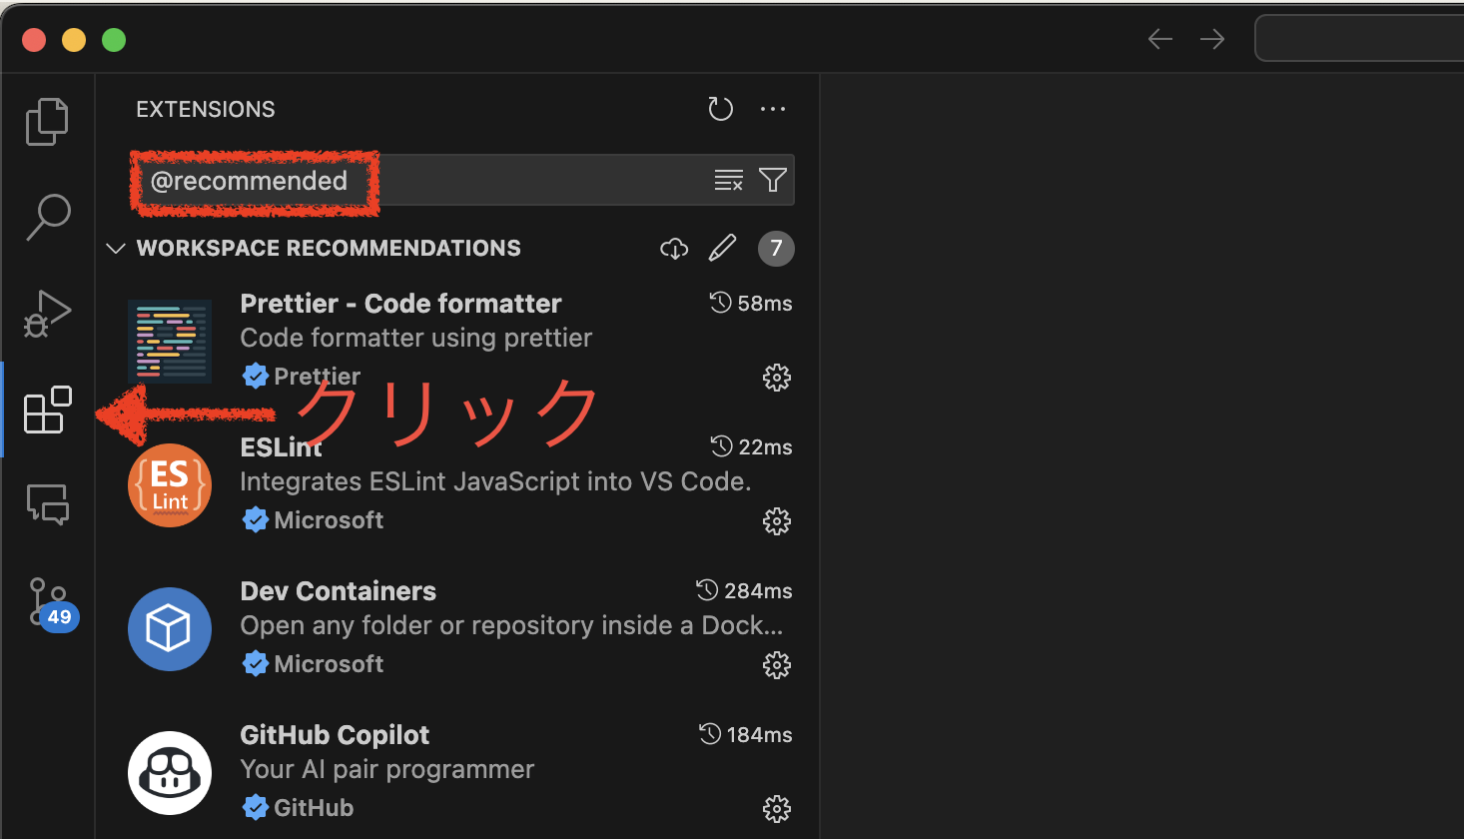Open the Extensions view in activity bar
Viewport: 1464px width, 839px height.
click(47, 410)
